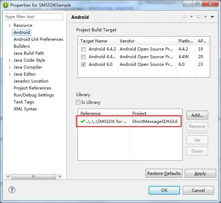Click the Properties window title icon
The width and height of the screenshot is (221, 203).
coord(6,5)
